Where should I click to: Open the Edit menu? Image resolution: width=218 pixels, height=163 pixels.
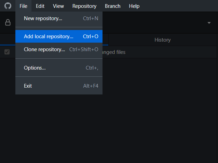[40, 6]
